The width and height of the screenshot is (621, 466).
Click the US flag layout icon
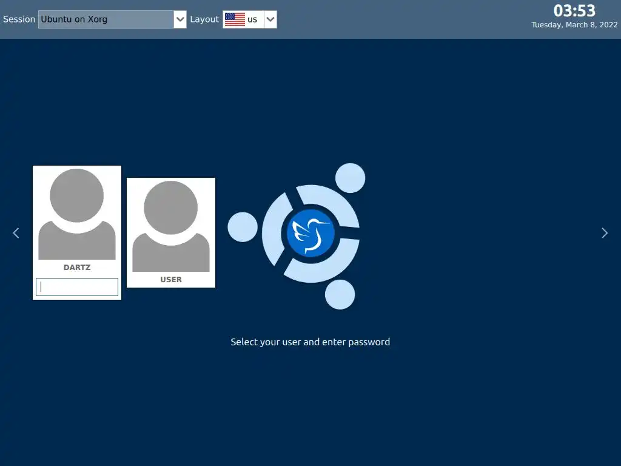pyautogui.click(x=235, y=19)
